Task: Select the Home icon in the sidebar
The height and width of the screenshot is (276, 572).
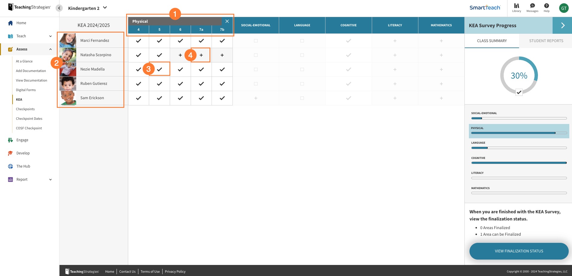Action: tap(10, 23)
